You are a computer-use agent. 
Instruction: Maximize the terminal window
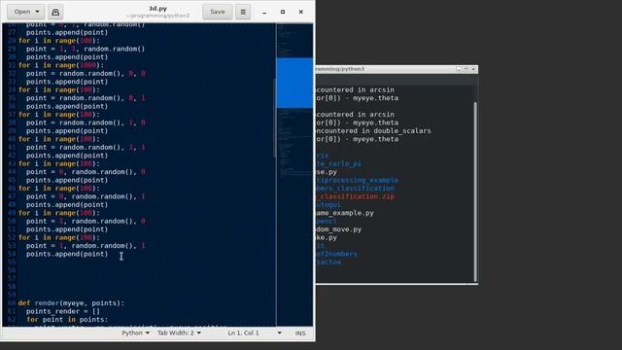[x=466, y=69]
